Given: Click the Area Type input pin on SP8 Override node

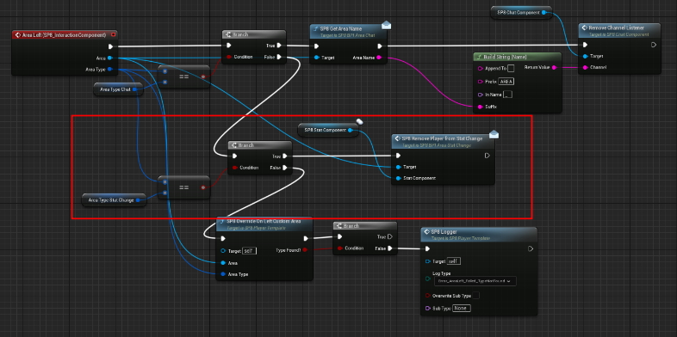Looking at the screenshot, I should point(223,274).
